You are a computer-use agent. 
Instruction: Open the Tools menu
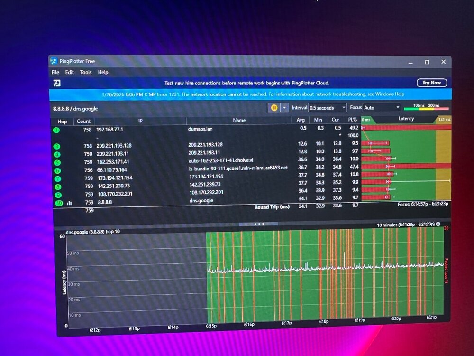coord(86,72)
